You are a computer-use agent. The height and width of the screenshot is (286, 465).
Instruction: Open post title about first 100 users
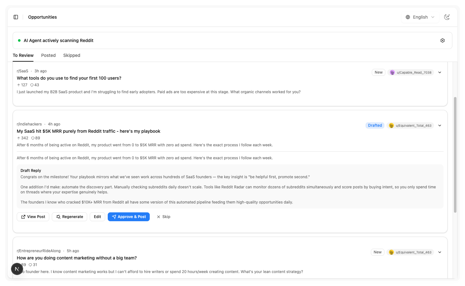tap(69, 78)
